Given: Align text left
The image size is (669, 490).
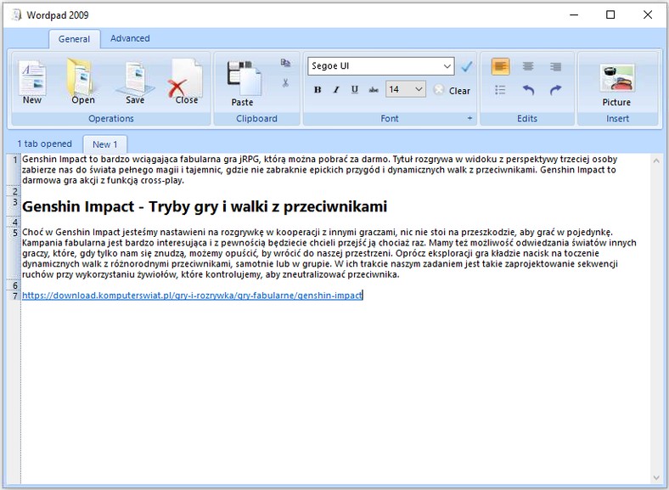Looking at the screenshot, I should coord(500,66).
